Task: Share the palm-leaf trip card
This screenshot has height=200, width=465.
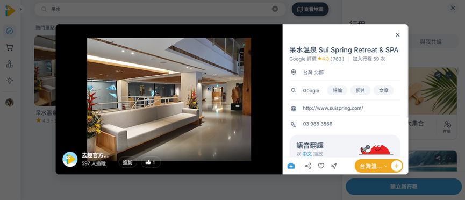Action: (x=439, y=75)
